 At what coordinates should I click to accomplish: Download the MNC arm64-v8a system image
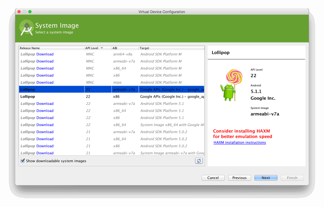(x=45, y=54)
